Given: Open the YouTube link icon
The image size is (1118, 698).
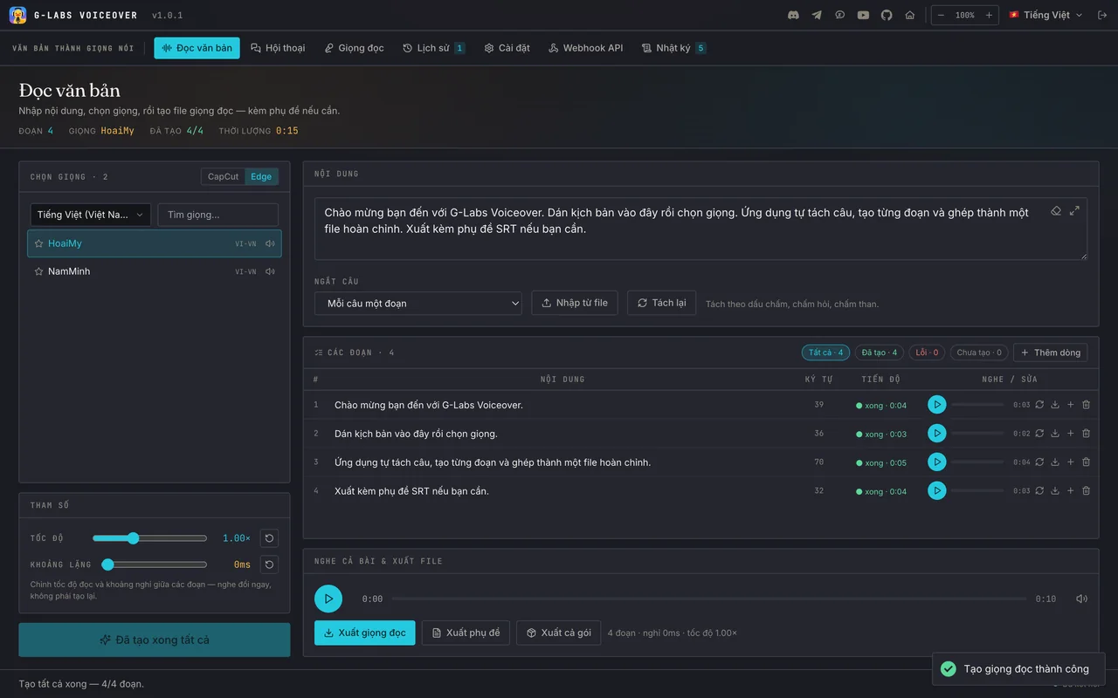Looking at the screenshot, I should tap(863, 15).
